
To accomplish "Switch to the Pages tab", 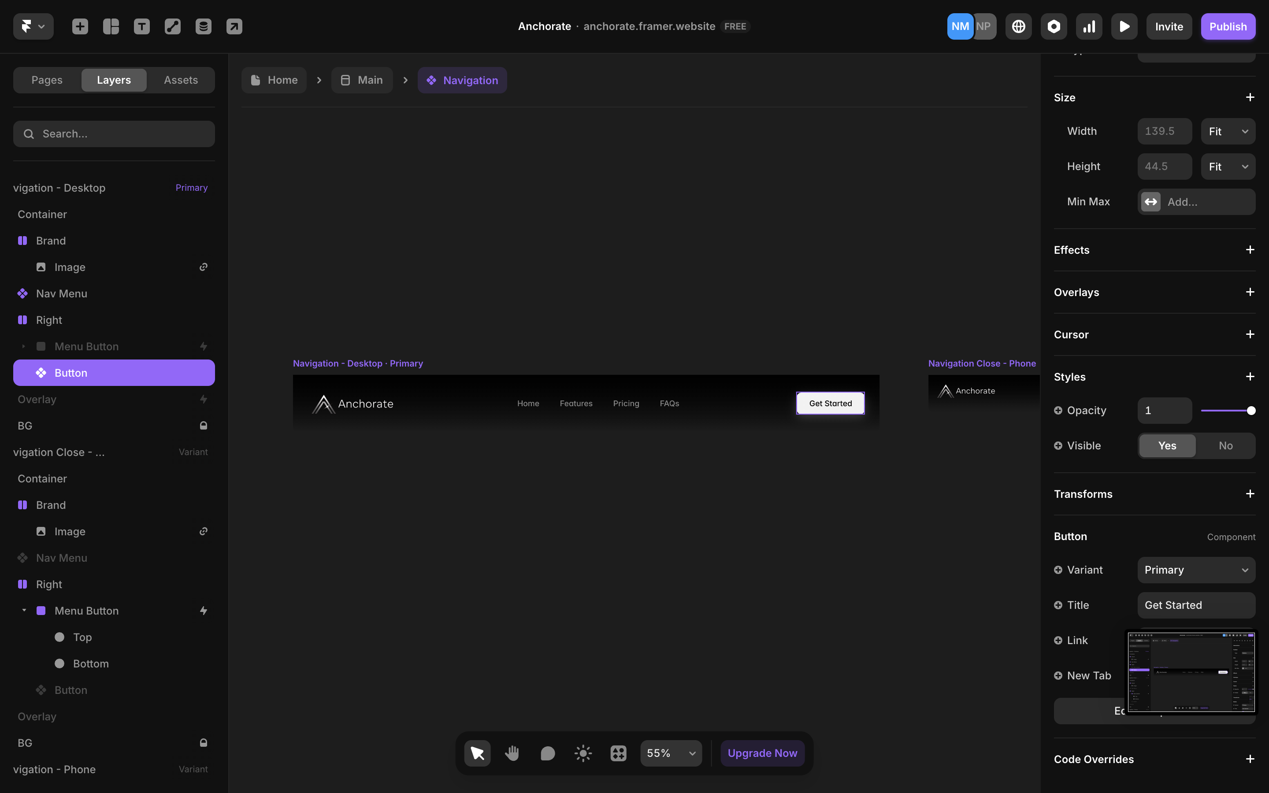I will click(47, 80).
